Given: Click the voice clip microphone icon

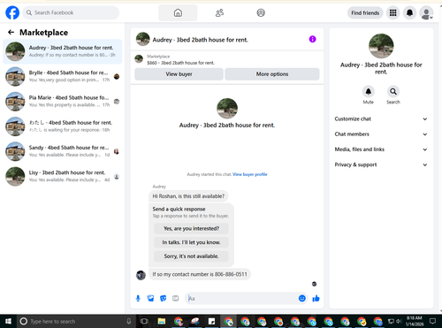Looking at the screenshot, I should tap(138, 299).
